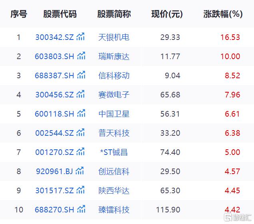Open stock name 臻镭科技
The image size is (254, 224).
[x=114, y=210]
